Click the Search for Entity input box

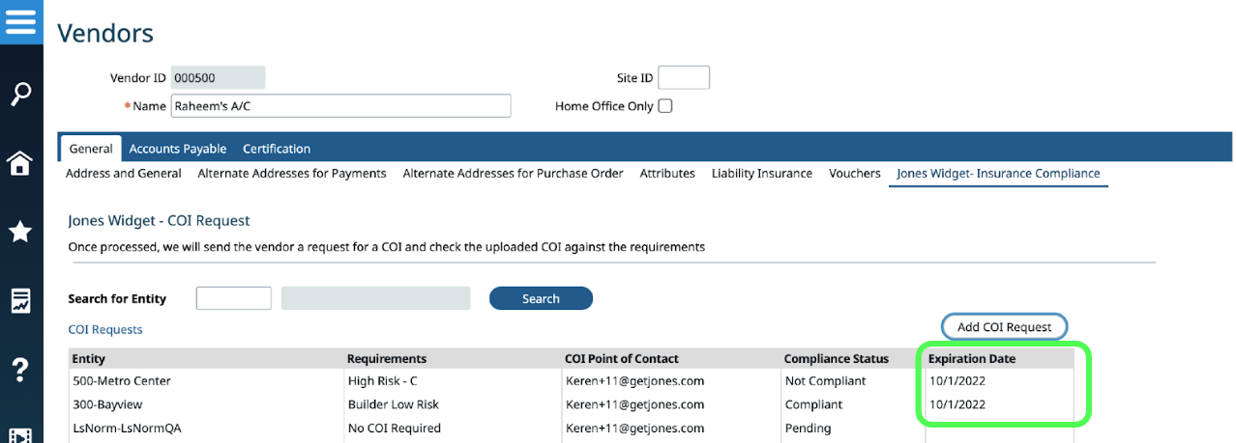tap(233, 298)
